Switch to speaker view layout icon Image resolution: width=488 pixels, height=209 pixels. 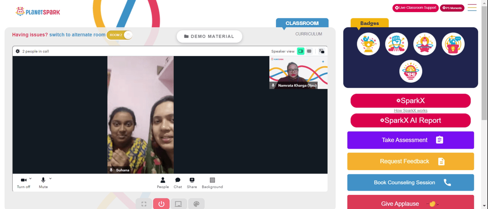301,51
